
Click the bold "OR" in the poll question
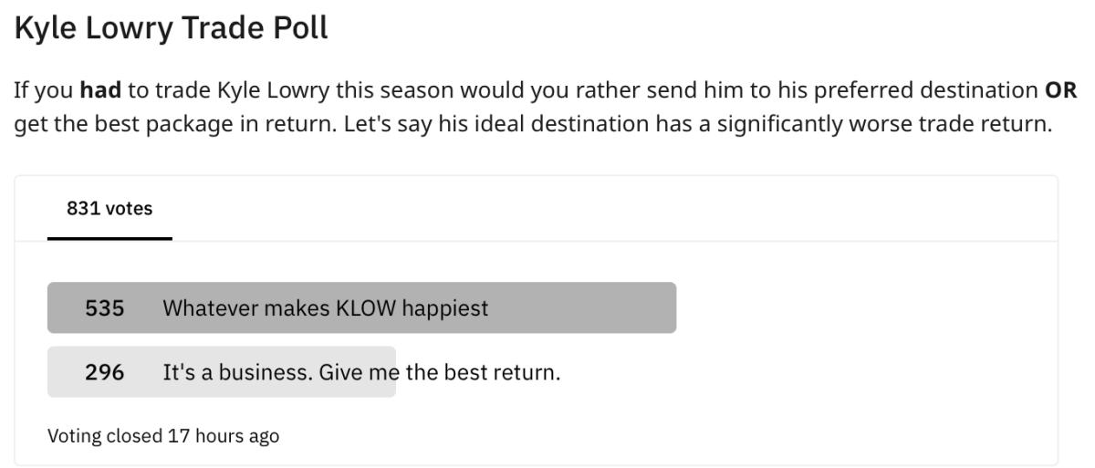[1060, 91]
